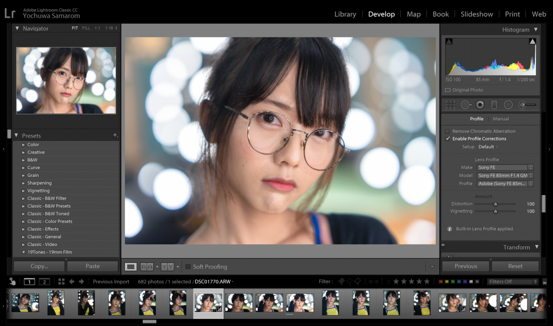The height and width of the screenshot is (326, 553).
Task: Select the Graduated Filter tool
Action: pyautogui.click(x=494, y=104)
